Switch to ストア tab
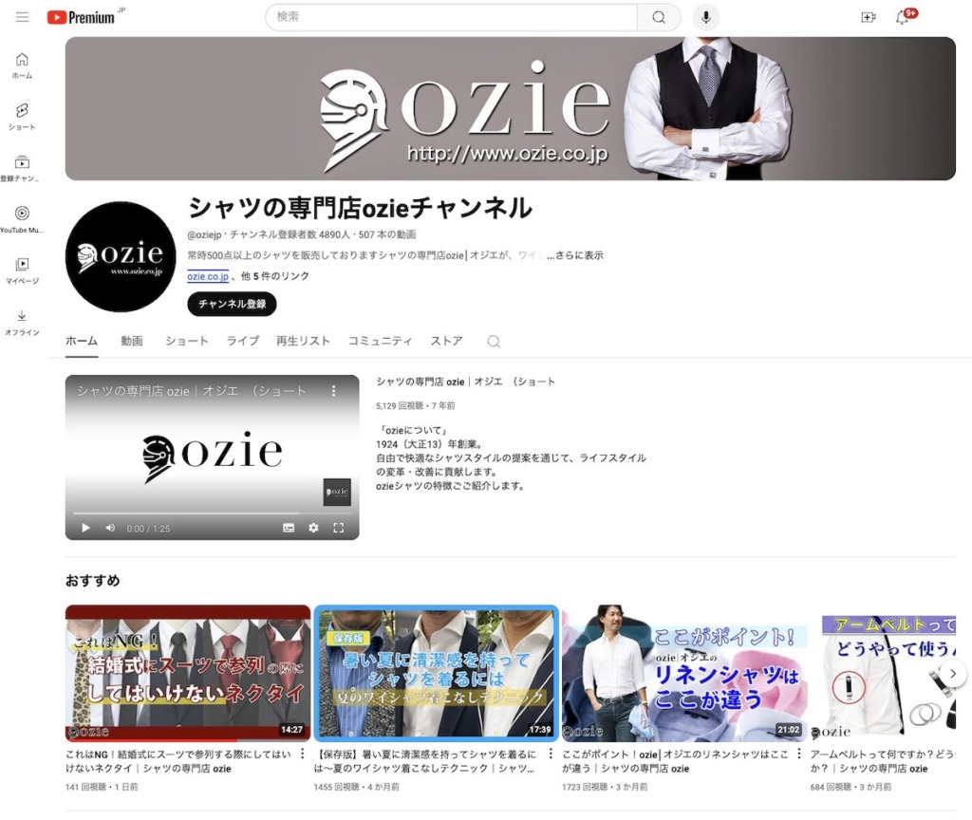Image resolution: width=972 pixels, height=820 pixels. point(447,341)
